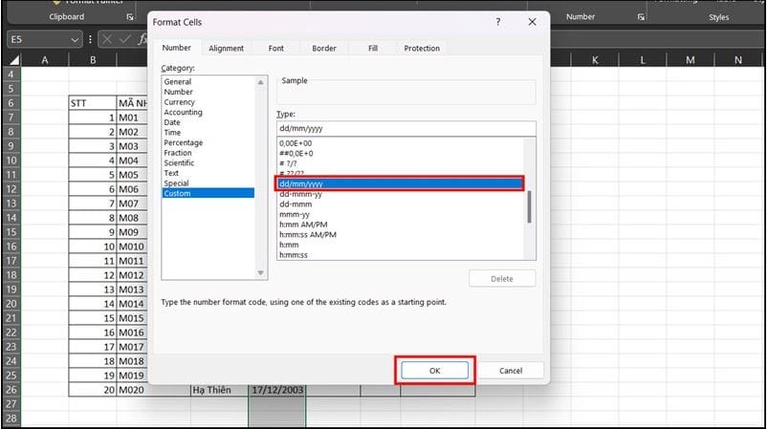The width and height of the screenshot is (768, 429).
Task: Select column A header
Action: (x=45, y=60)
